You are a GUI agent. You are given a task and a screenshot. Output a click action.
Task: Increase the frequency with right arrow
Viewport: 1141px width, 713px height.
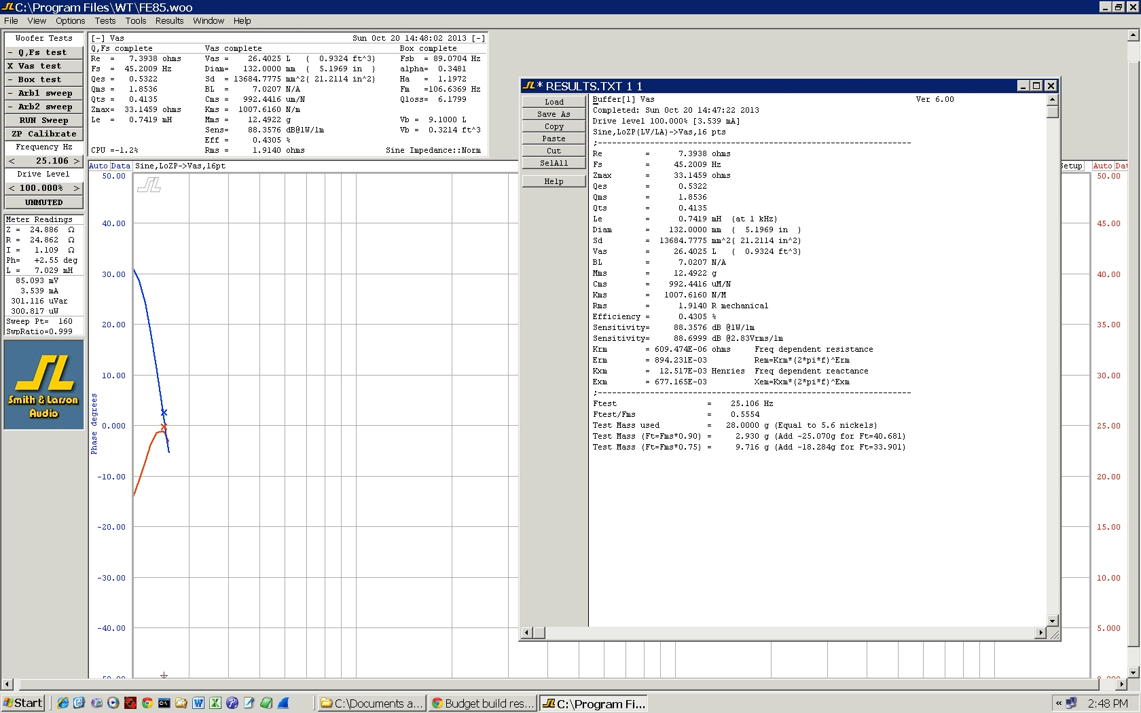77,161
